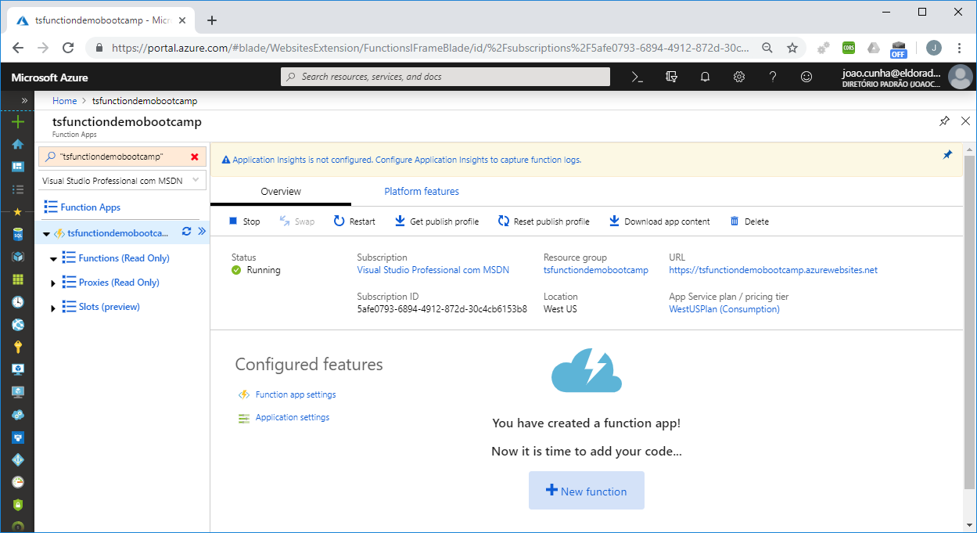This screenshot has height=533, width=977.
Task: Click Download app content
Action: pos(659,221)
